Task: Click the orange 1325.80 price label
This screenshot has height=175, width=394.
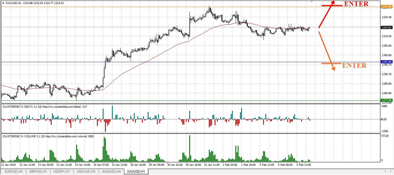Action: (x=386, y=6)
